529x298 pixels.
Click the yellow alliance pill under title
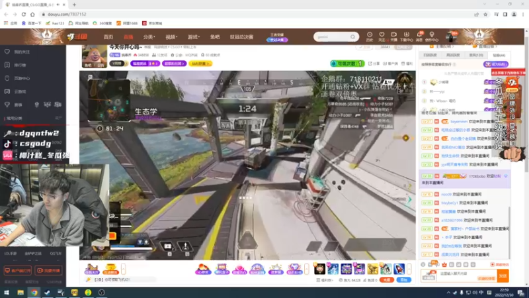tap(200, 64)
